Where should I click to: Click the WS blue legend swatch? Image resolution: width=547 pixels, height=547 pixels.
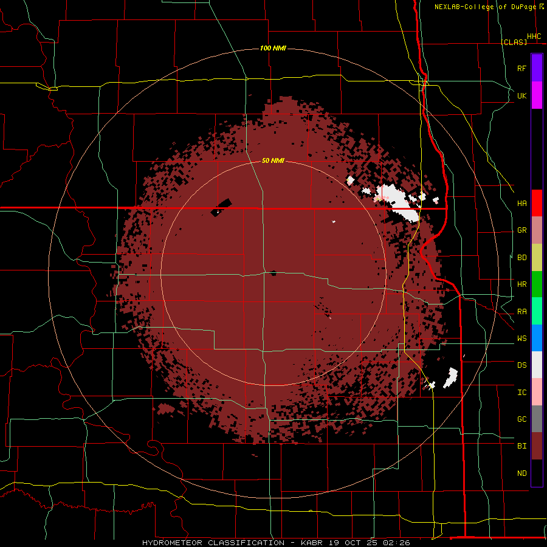tap(537, 338)
